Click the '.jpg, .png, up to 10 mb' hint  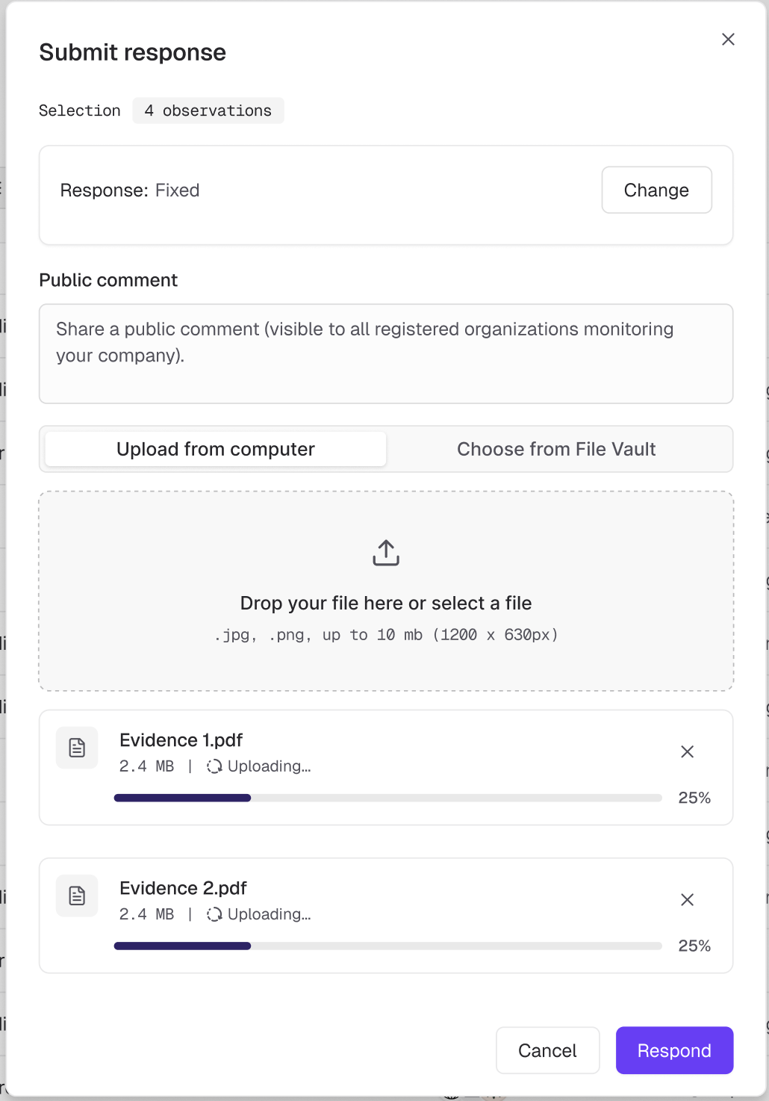pyautogui.click(x=386, y=635)
